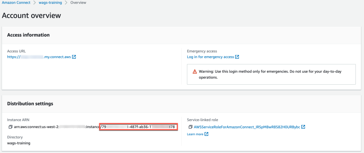Click Log in for emergency access
The image size is (364, 153).
210,57
